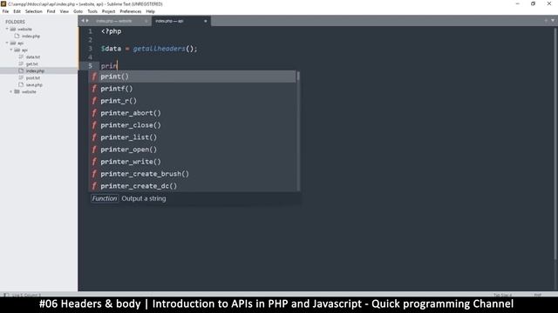
Task: Click the <?php text on line 1
Action: [x=111, y=31]
